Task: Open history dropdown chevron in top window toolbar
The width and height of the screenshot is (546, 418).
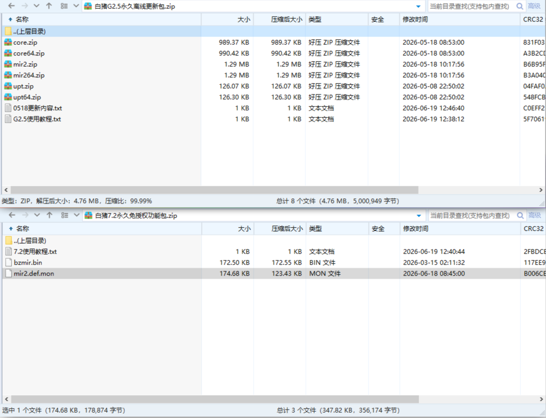Action: point(36,6)
